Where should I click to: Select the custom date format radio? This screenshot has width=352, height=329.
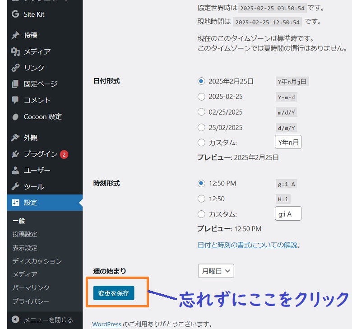(201, 142)
